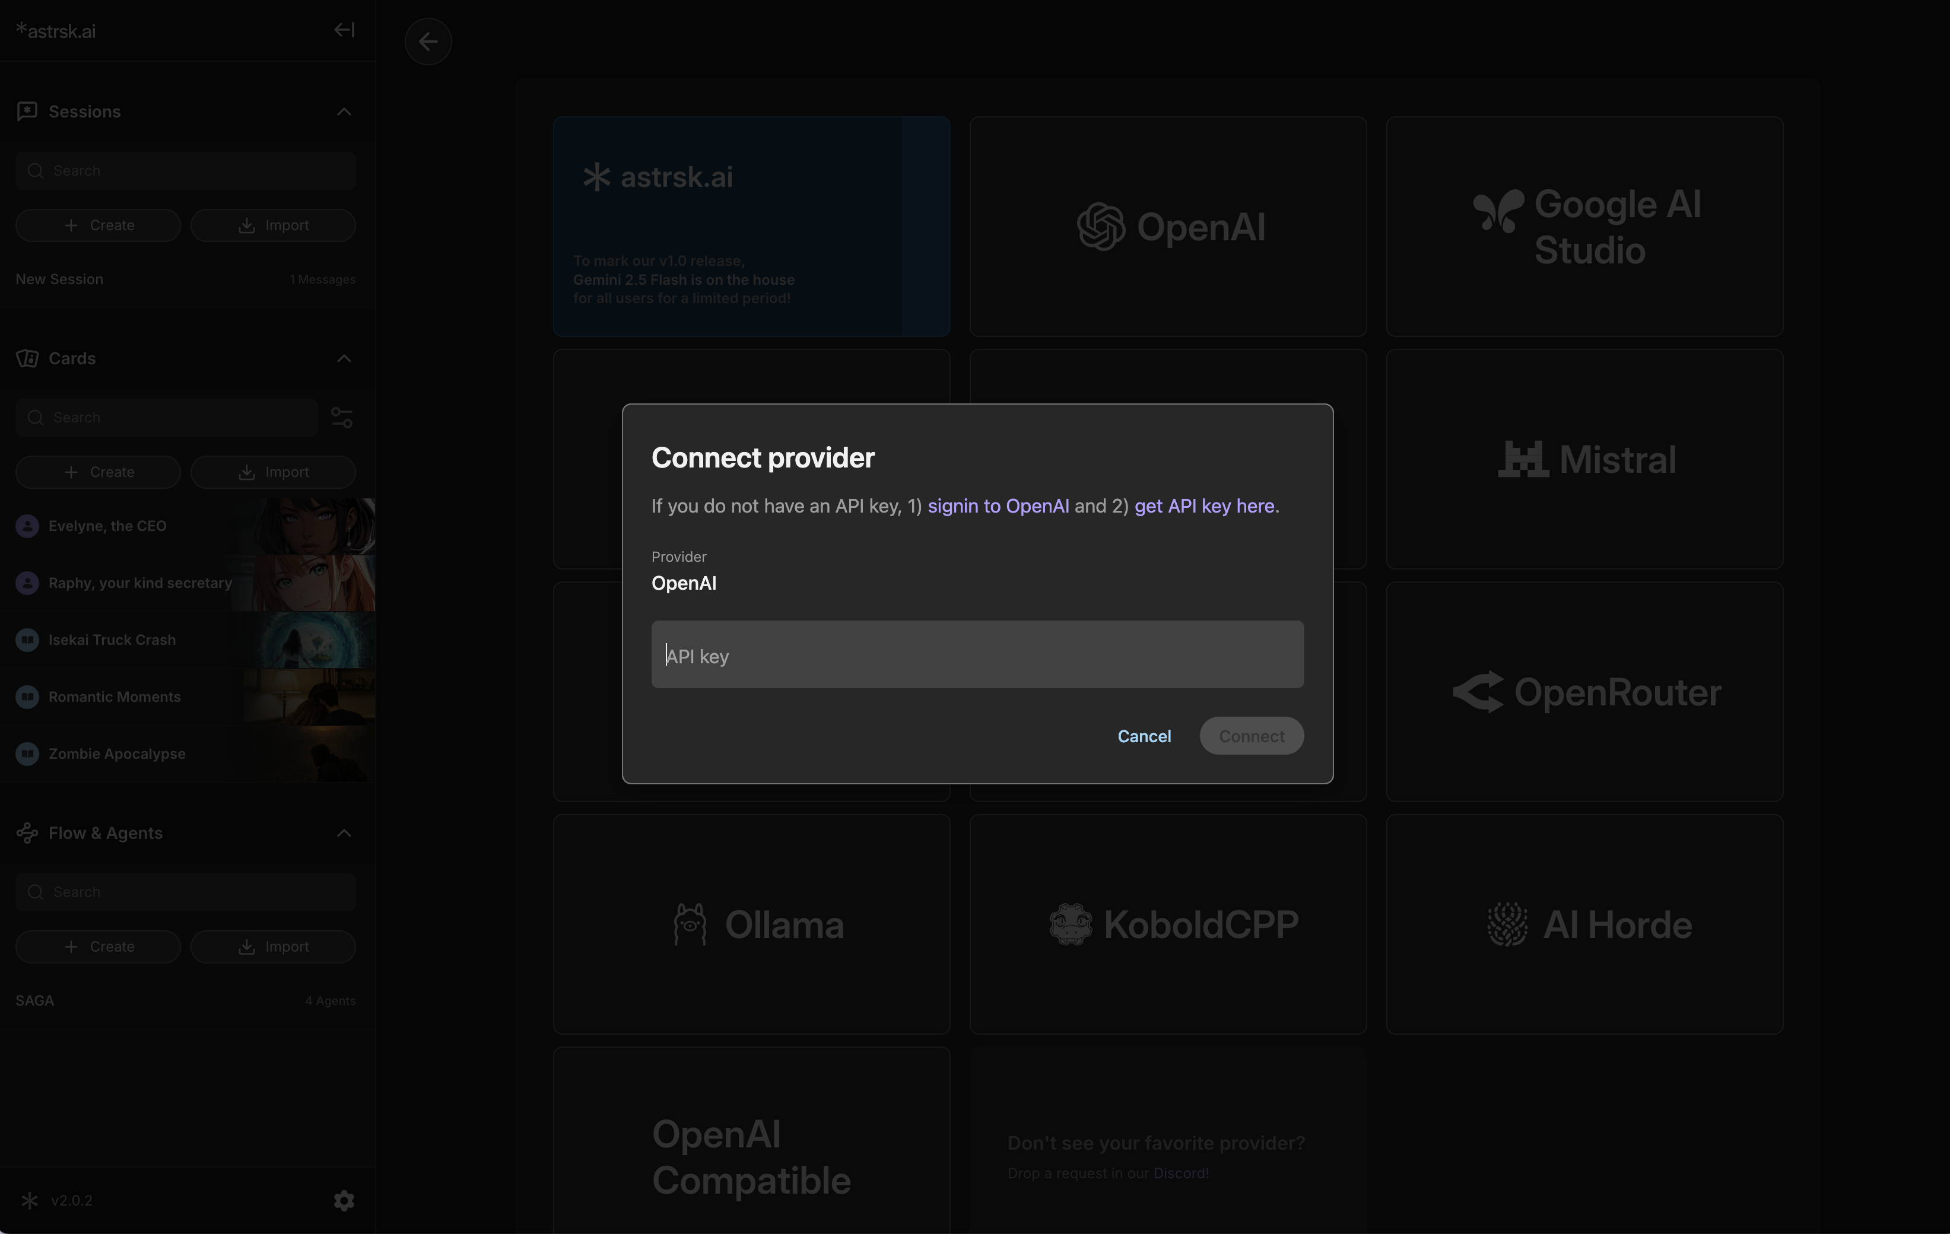This screenshot has width=1950, height=1234.
Task: Collapse the Sessions section chevron
Action: pyautogui.click(x=344, y=111)
